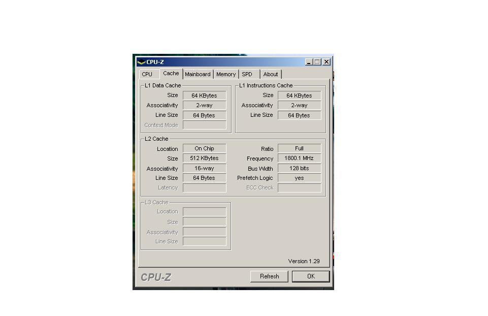Click the Frequency label
Screen dimensions: 488x316
[260, 159]
